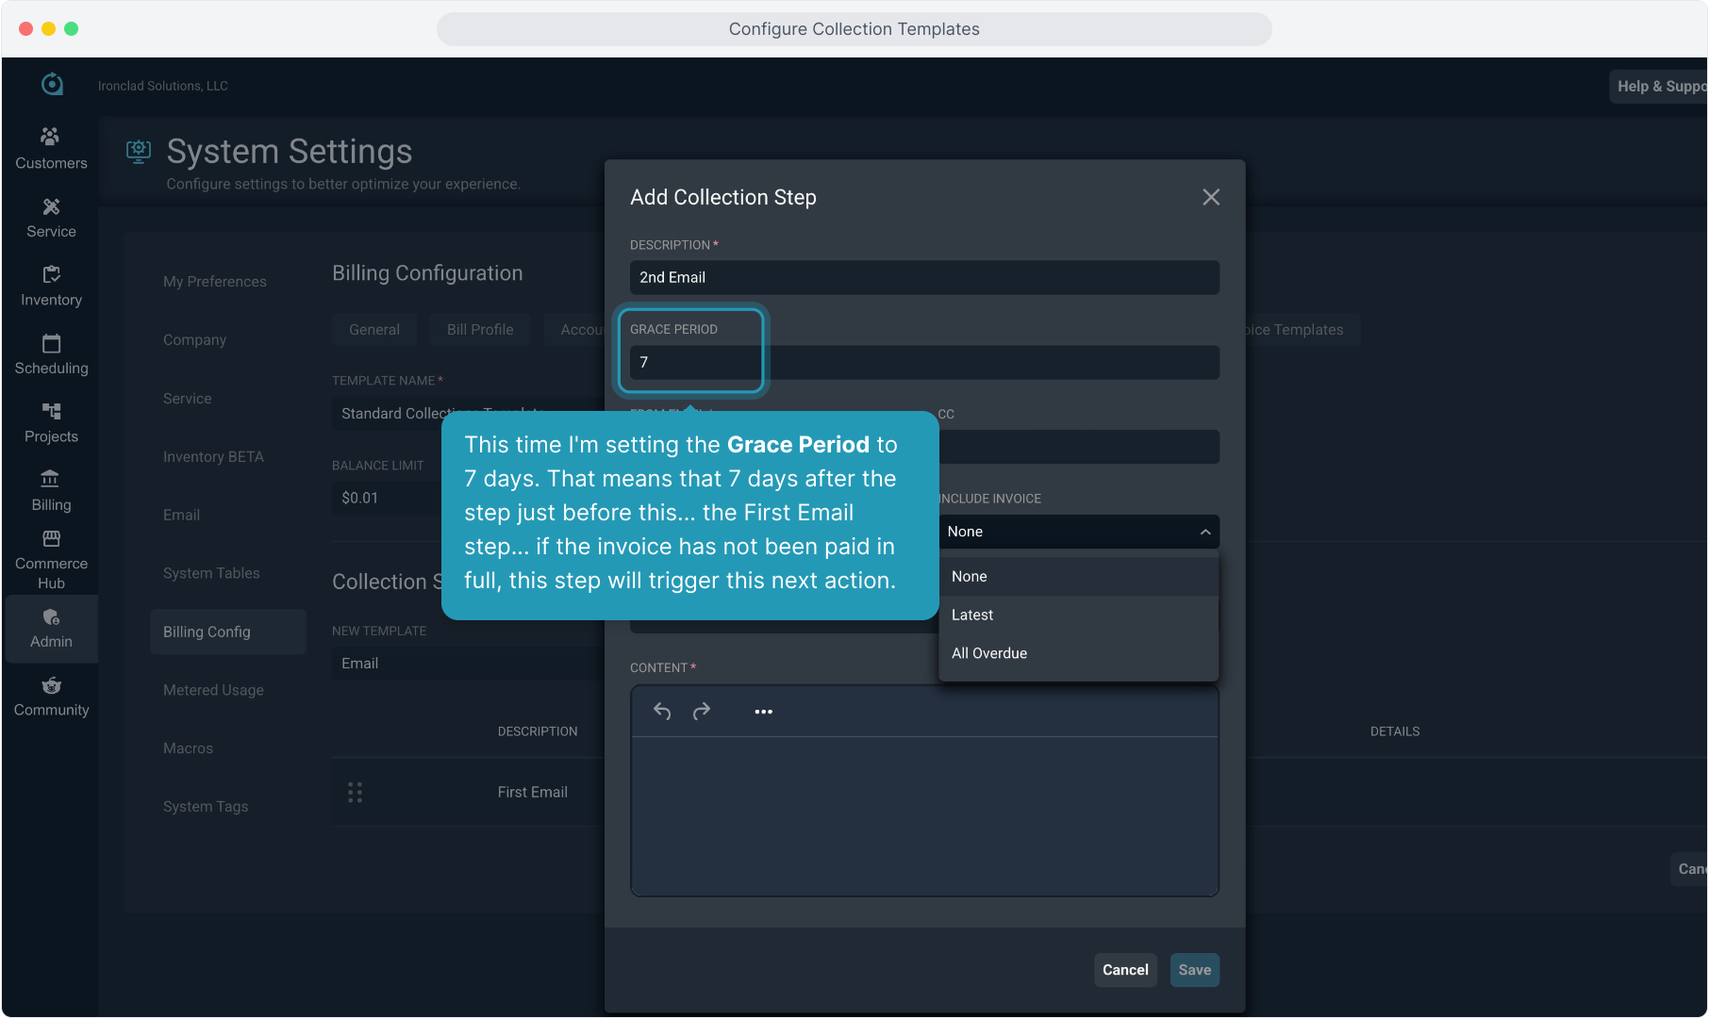Click the redo arrow in content editor
The image size is (1709, 1018).
701,712
